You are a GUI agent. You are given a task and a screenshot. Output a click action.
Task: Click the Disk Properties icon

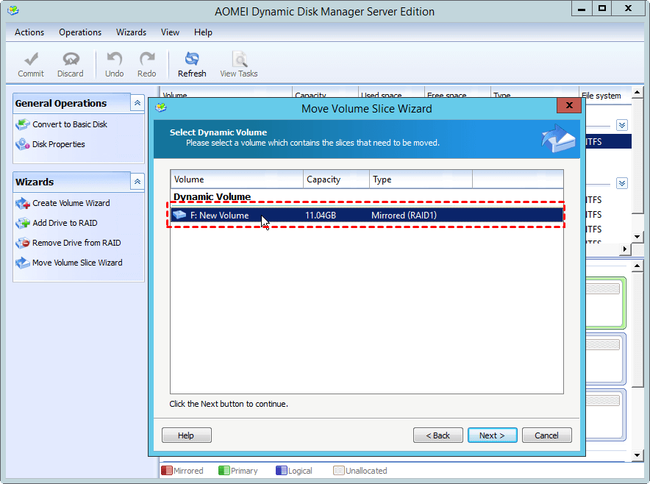click(22, 144)
